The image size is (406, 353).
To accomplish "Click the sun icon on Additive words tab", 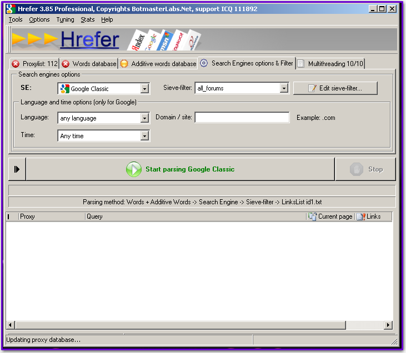I will tap(124, 64).
